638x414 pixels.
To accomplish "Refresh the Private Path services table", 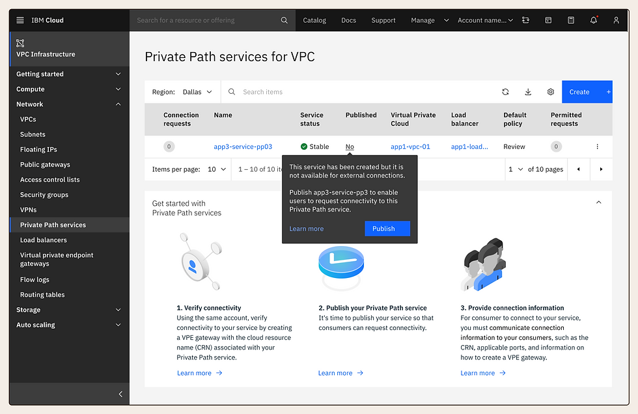I will pos(505,92).
